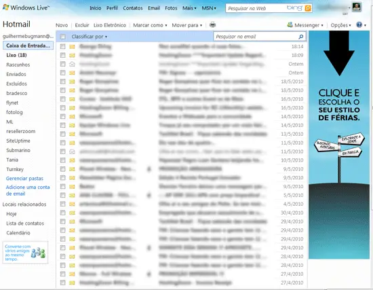This screenshot has height=290, width=373.
Task: Select checkbox of 30/4/2010 message
Action: tap(63, 213)
